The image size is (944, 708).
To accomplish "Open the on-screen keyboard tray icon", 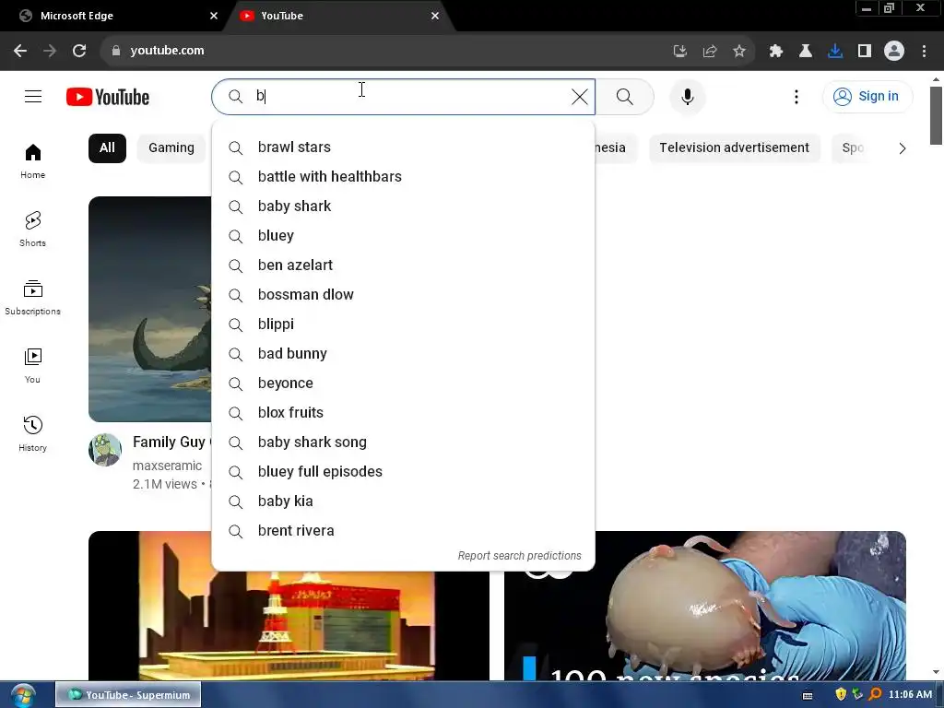I will 808,696.
